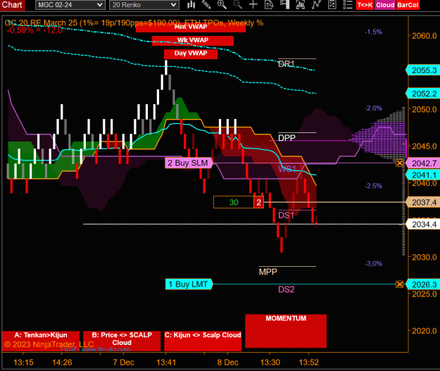Screen dimensions: 440x371
Task: Click the 2026.3 limit price marker
Action: pos(422,284)
